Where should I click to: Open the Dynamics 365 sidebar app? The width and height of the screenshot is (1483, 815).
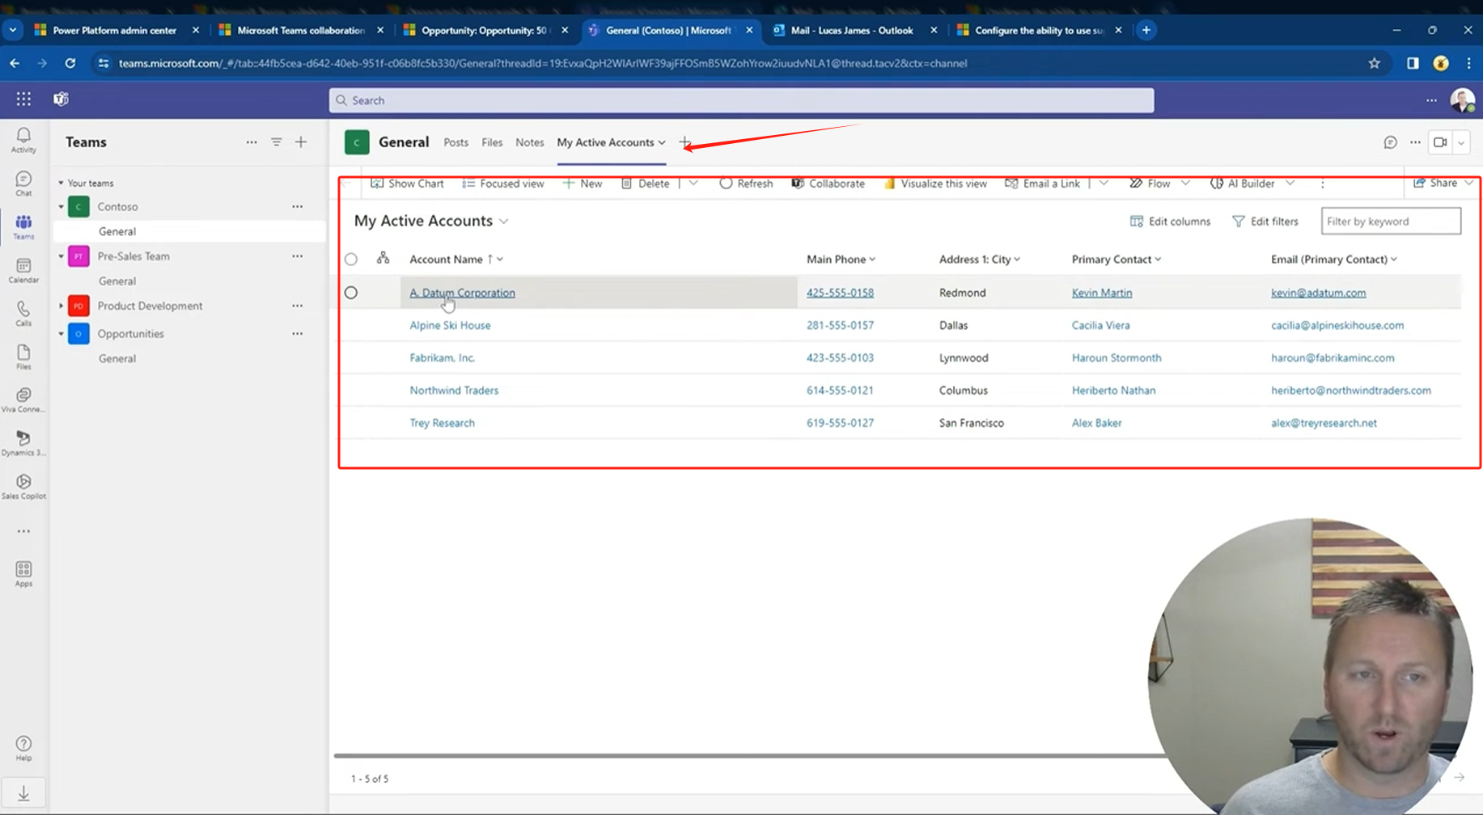[23, 443]
